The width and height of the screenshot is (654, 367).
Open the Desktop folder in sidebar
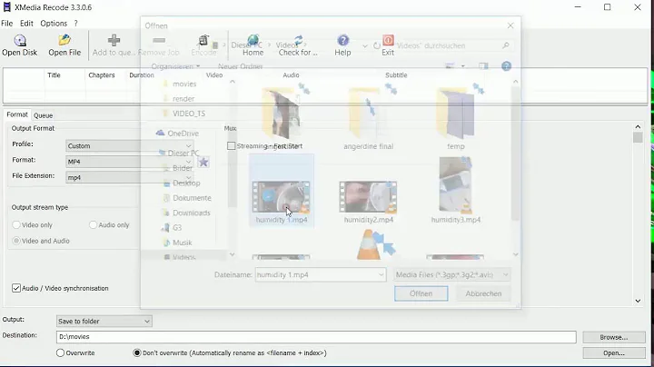coord(182,183)
